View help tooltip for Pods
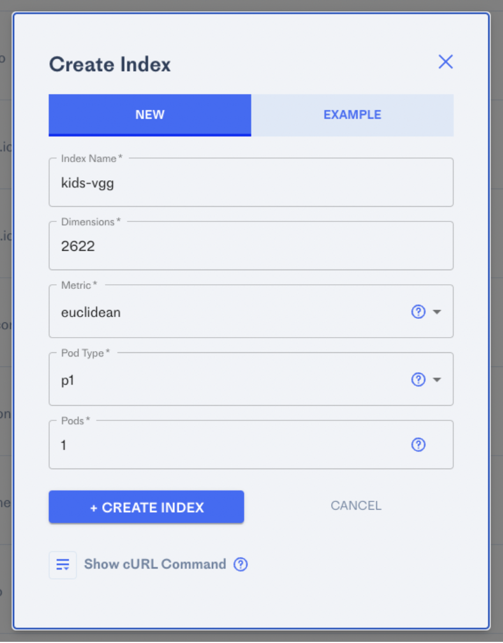 (418, 445)
